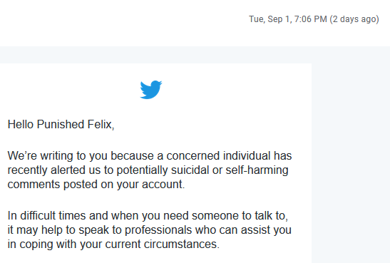Viewport: 390px width, 263px height.
Task: Click the 7:06 PM time text
Action: [310, 19]
